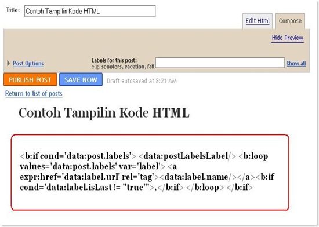Click the 'Labels for this post:' caption
Image resolution: width=319 pixels, height=227 pixels.
(114, 60)
